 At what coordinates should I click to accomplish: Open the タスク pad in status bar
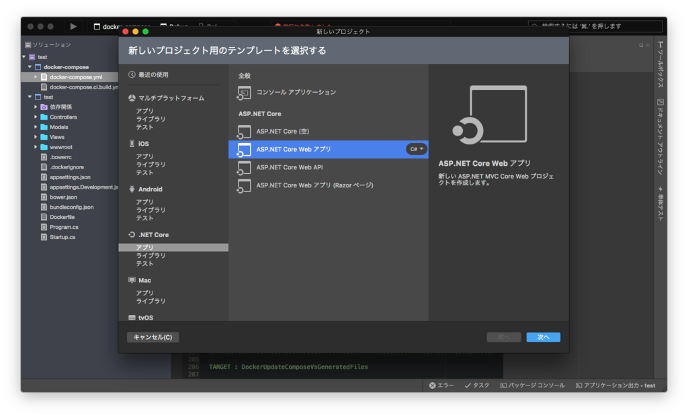click(x=477, y=385)
